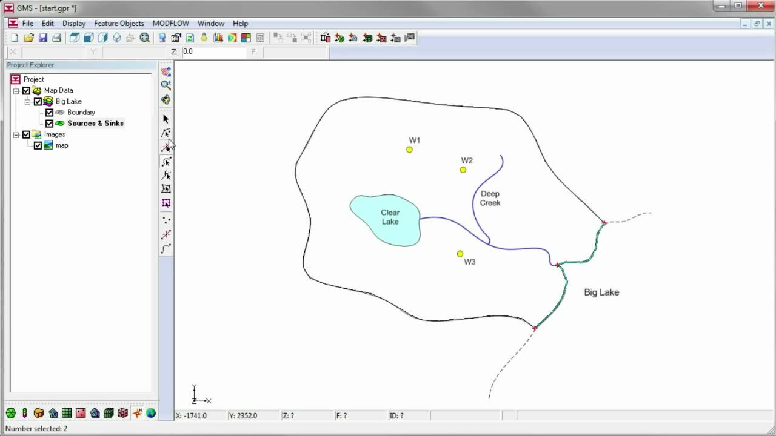The width and height of the screenshot is (776, 436).
Task: Click the Z coordinate input field
Action: (213, 52)
